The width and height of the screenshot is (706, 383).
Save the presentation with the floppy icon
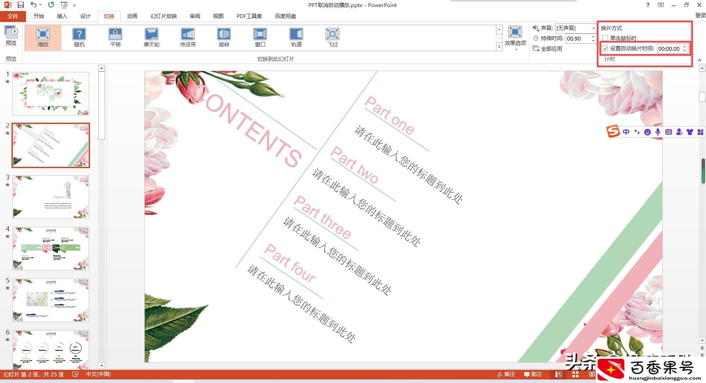click(x=20, y=5)
